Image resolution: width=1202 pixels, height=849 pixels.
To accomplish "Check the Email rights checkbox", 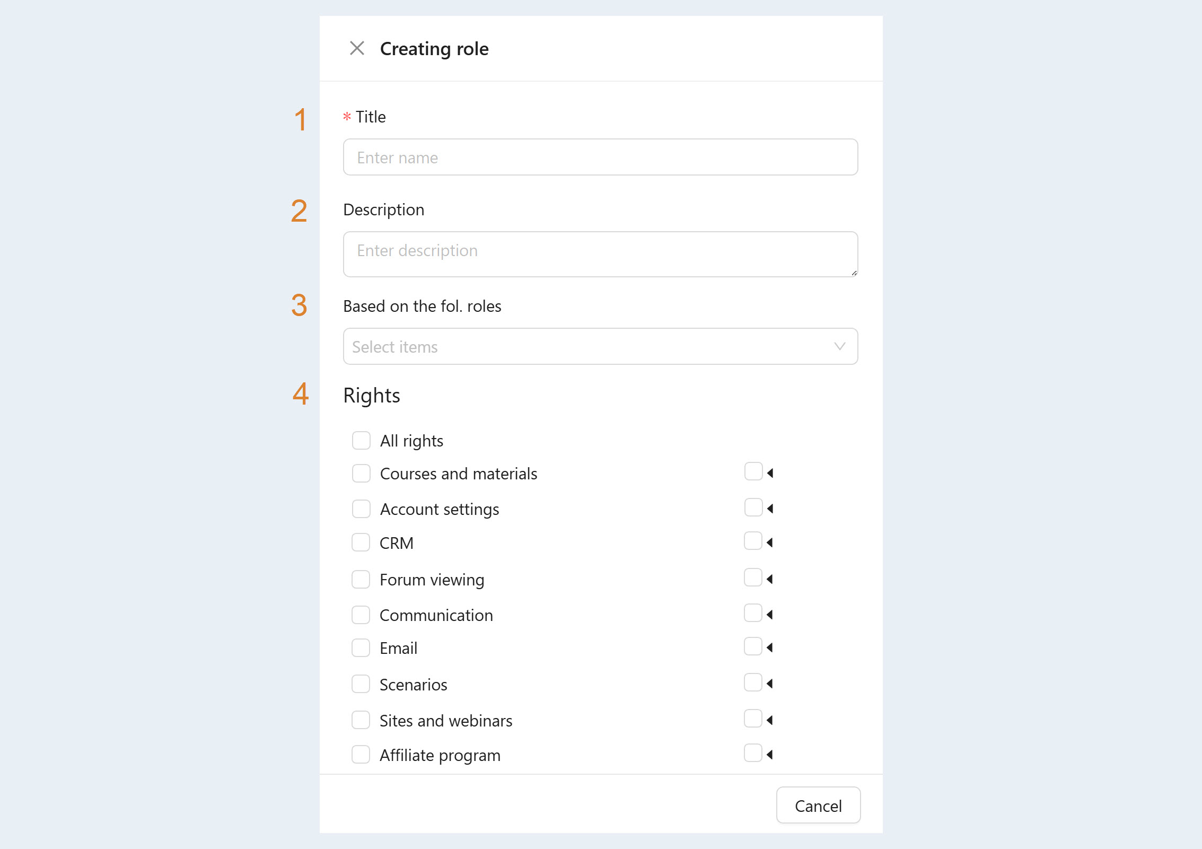I will pos(361,647).
